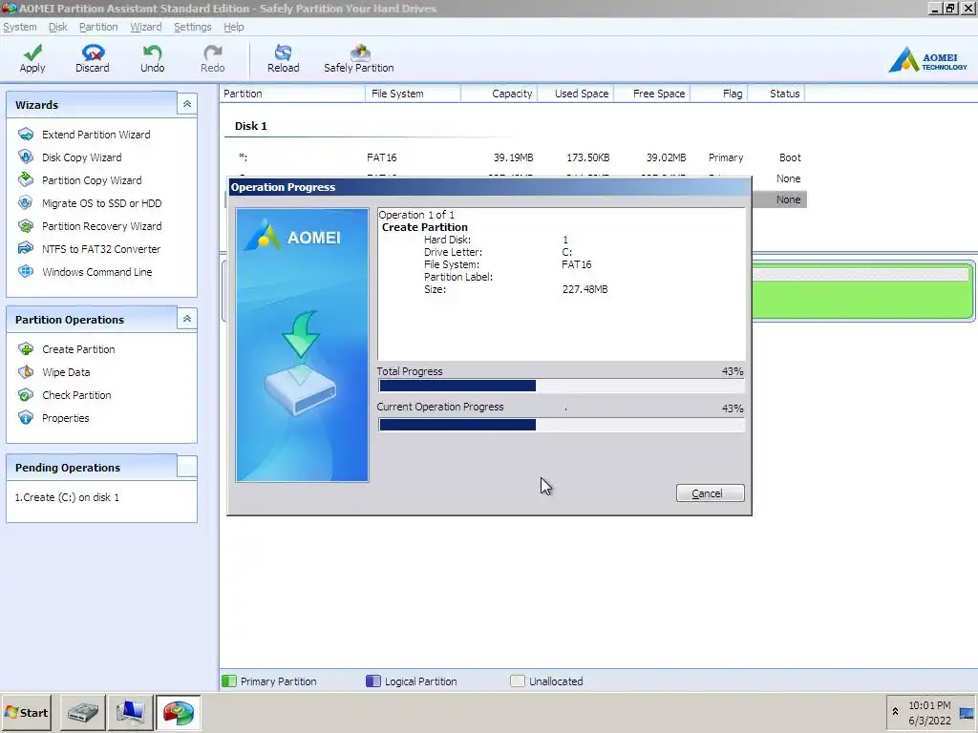
Task: Click NTFS to FAT32 Converter icon
Action: tap(26, 249)
